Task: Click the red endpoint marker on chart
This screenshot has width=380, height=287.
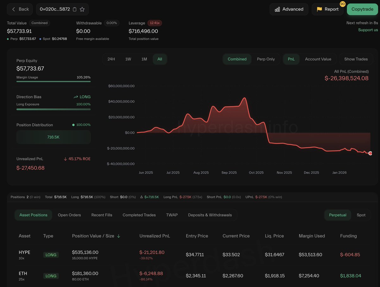Action: pyautogui.click(x=370, y=153)
